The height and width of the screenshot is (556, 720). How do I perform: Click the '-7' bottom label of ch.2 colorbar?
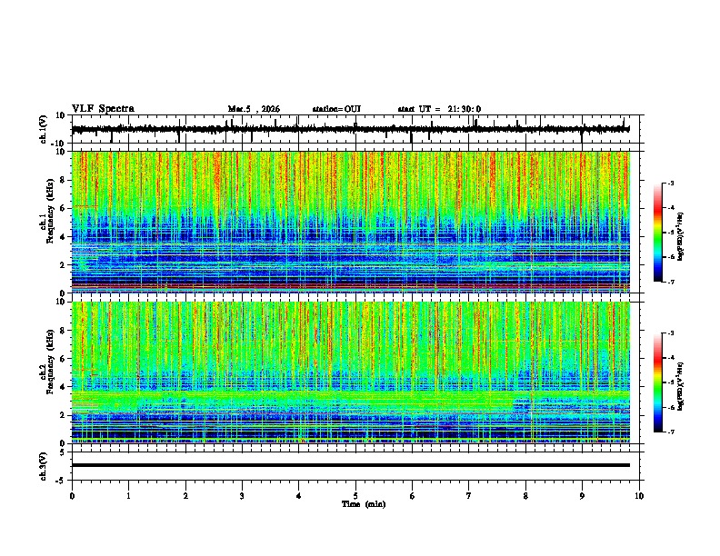click(x=670, y=432)
